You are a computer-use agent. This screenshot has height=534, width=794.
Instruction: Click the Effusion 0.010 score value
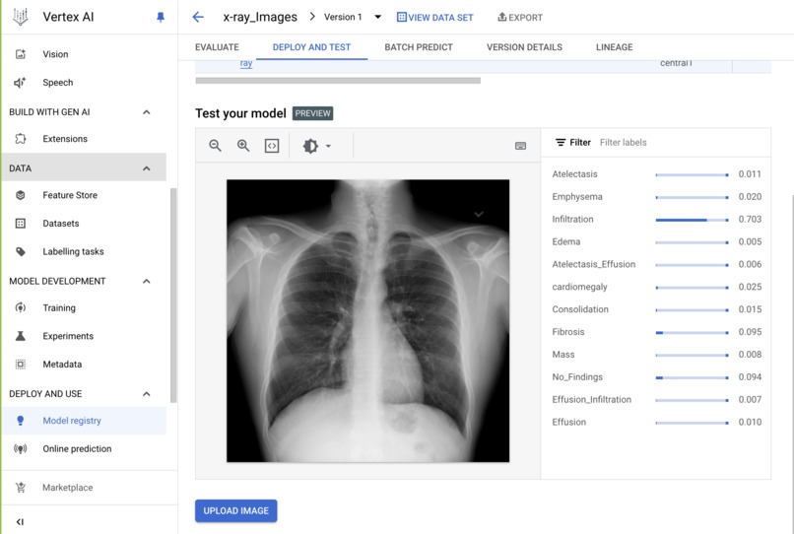tap(750, 422)
